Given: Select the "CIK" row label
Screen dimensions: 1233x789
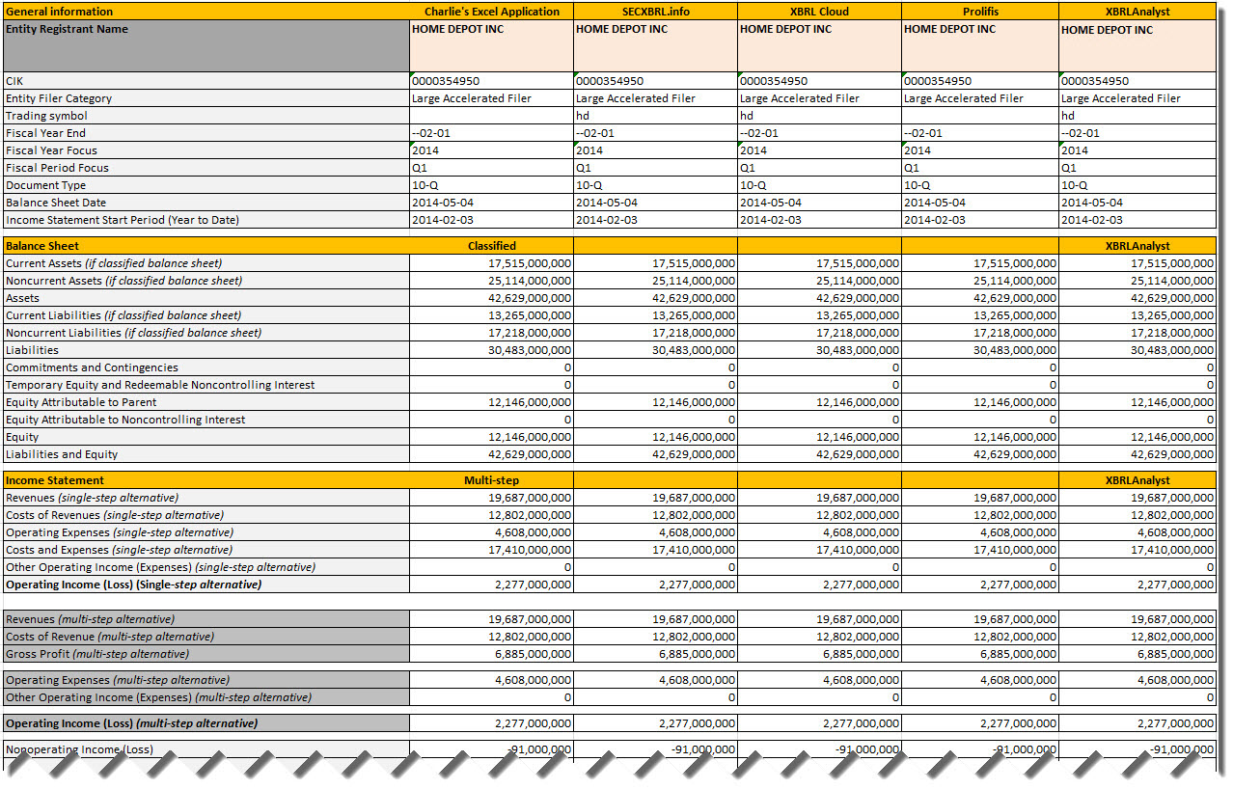Looking at the screenshot, I should (x=206, y=81).
